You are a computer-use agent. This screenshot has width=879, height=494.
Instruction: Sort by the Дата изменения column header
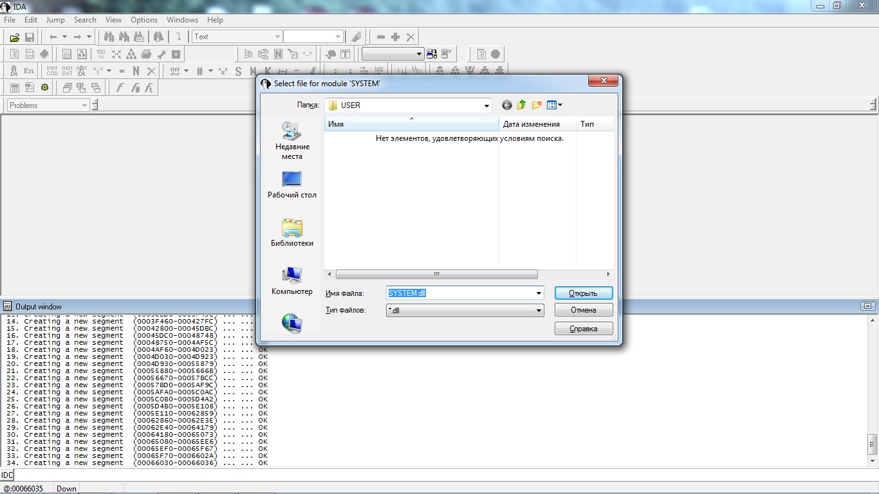click(532, 124)
